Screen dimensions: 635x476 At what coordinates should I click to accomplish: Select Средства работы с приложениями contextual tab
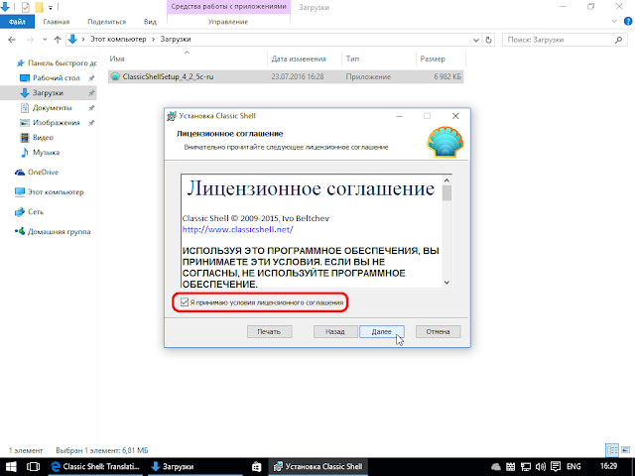click(x=228, y=7)
